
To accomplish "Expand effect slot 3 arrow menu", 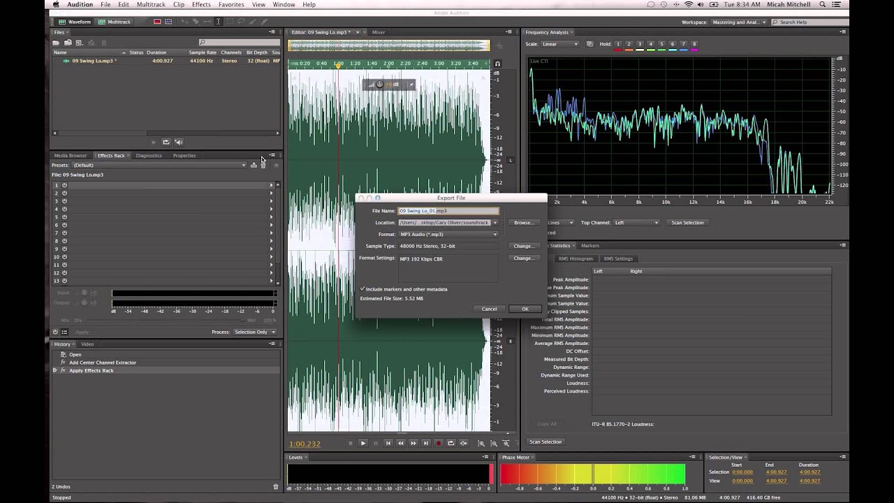I will (271, 201).
